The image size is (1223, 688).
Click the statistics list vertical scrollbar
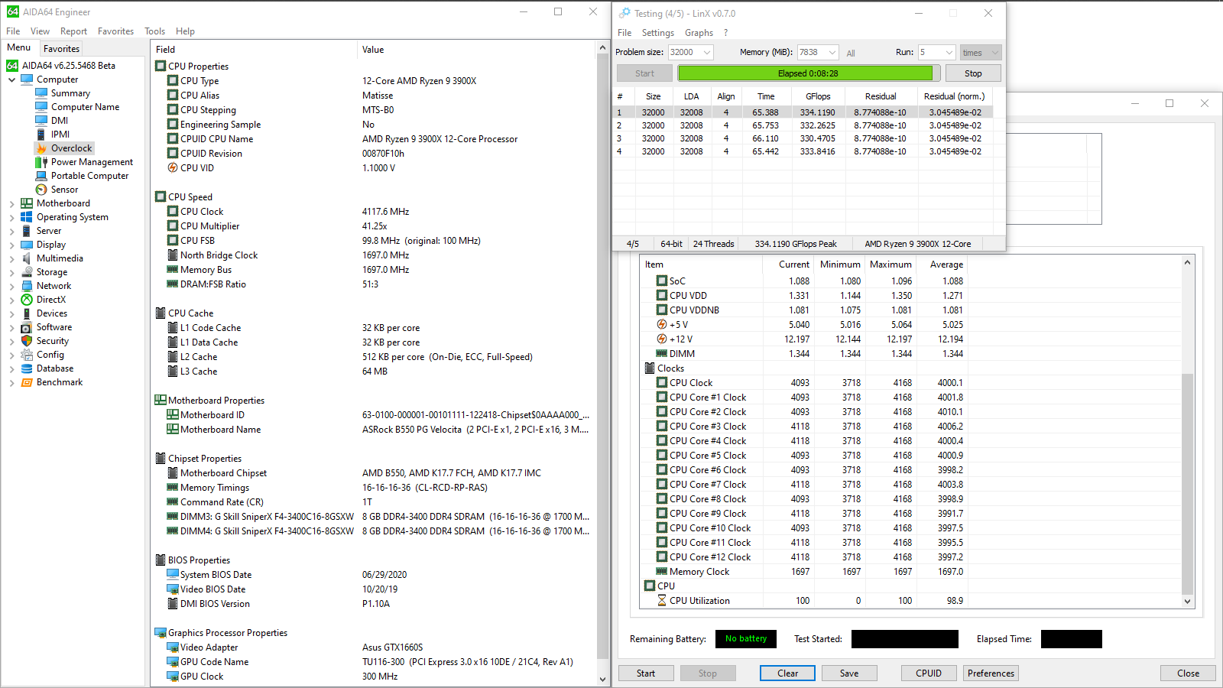click(1187, 432)
